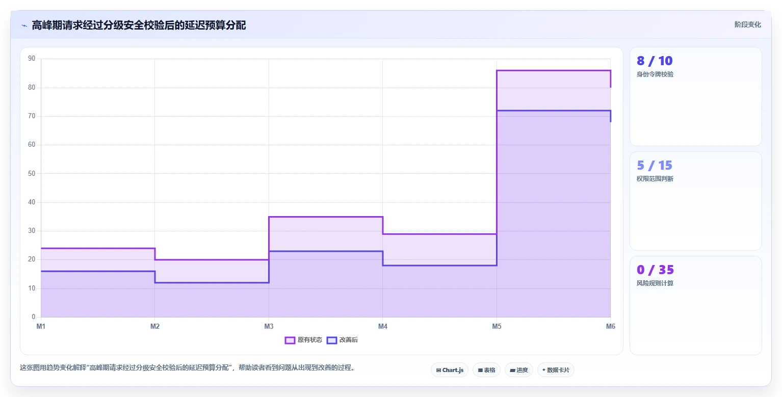Image resolution: width=782 pixels, height=397 pixels.
Task: Click the M6 axis label
Action: tap(610, 326)
